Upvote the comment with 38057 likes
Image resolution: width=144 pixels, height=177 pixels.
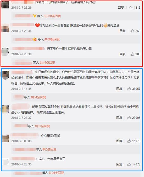(129, 89)
